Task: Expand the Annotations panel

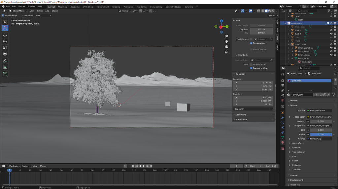Action: tap(241, 119)
